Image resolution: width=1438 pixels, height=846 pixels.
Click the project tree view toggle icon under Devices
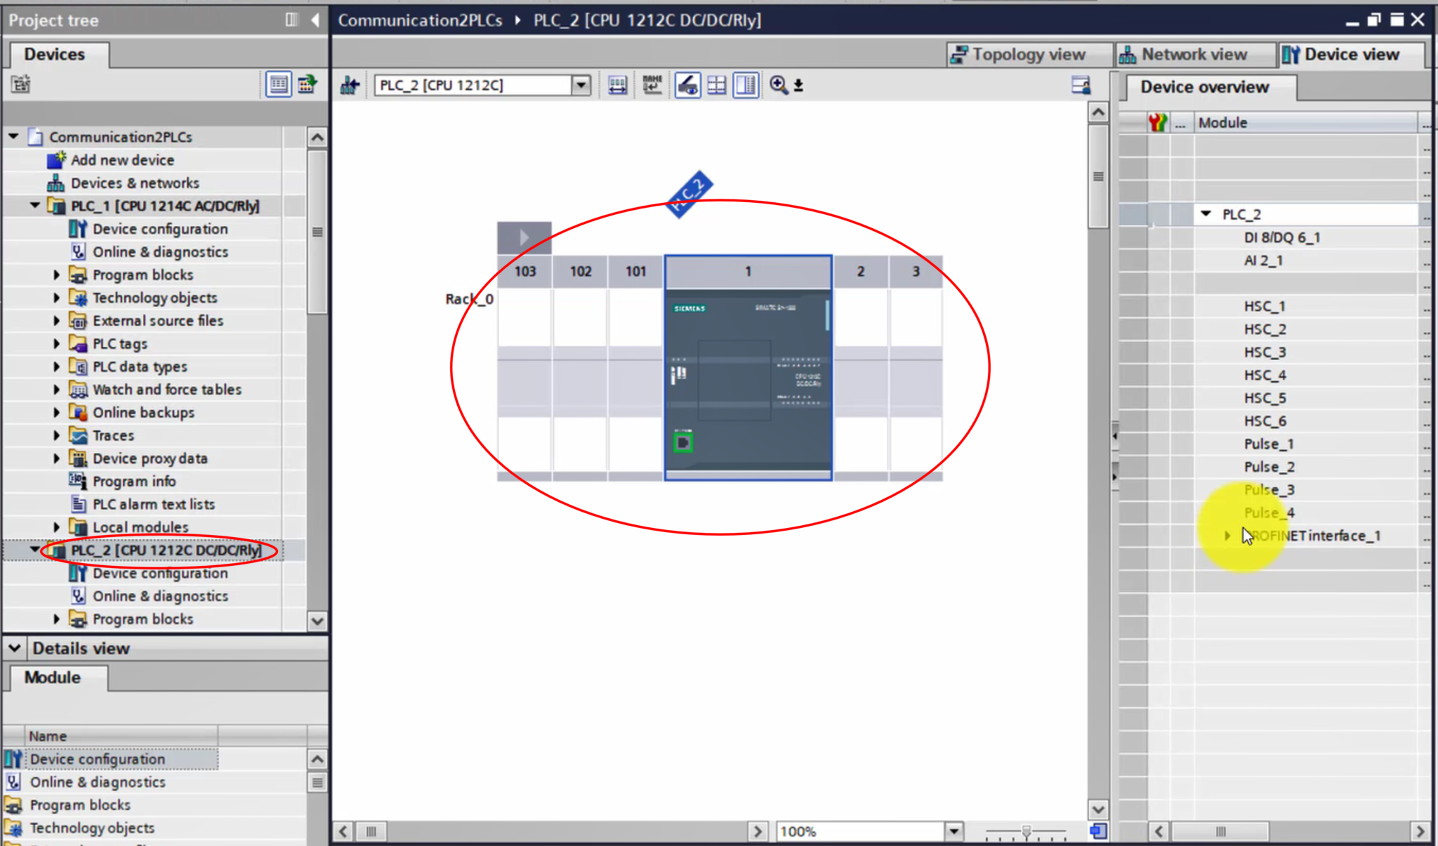(20, 84)
